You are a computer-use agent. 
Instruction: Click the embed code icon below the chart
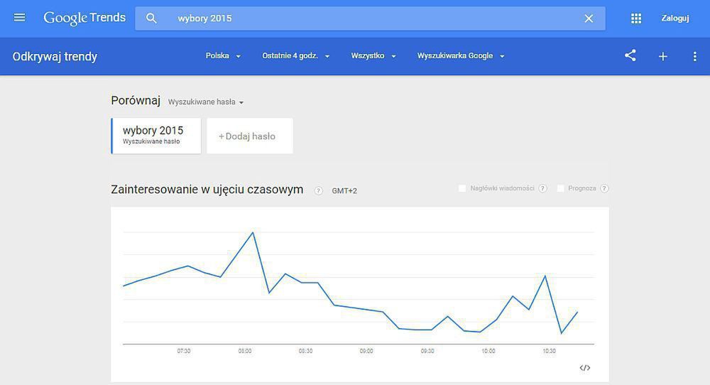585,367
